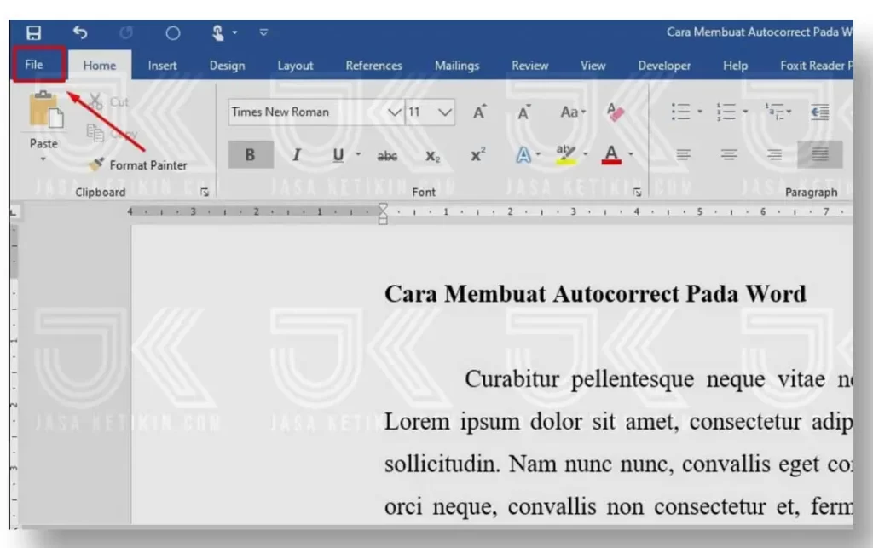Align text right
Viewport: 873px width, 548px height.
pyautogui.click(x=774, y=154)
